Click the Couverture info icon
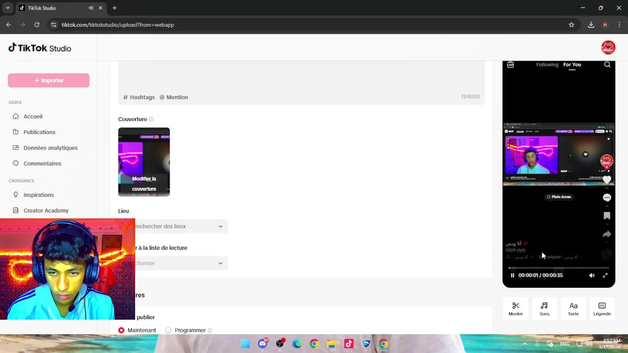 click(x=151, y=119)
